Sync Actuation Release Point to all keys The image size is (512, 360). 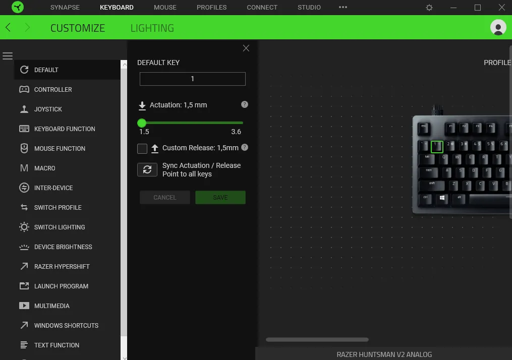click(147, 169)
